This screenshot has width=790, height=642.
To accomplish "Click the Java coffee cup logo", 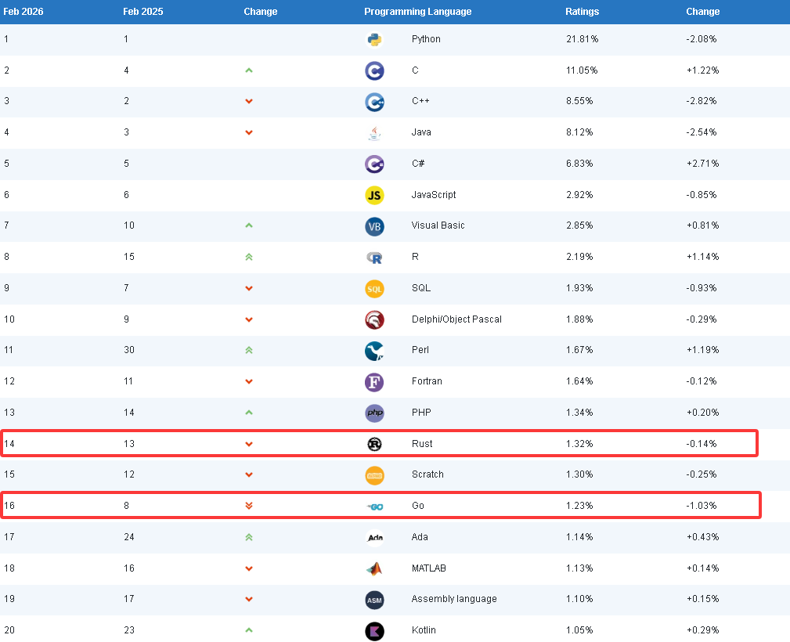I will coord(374,133).
